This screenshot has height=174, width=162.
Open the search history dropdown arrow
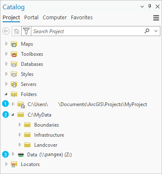[x=156, y=31]
